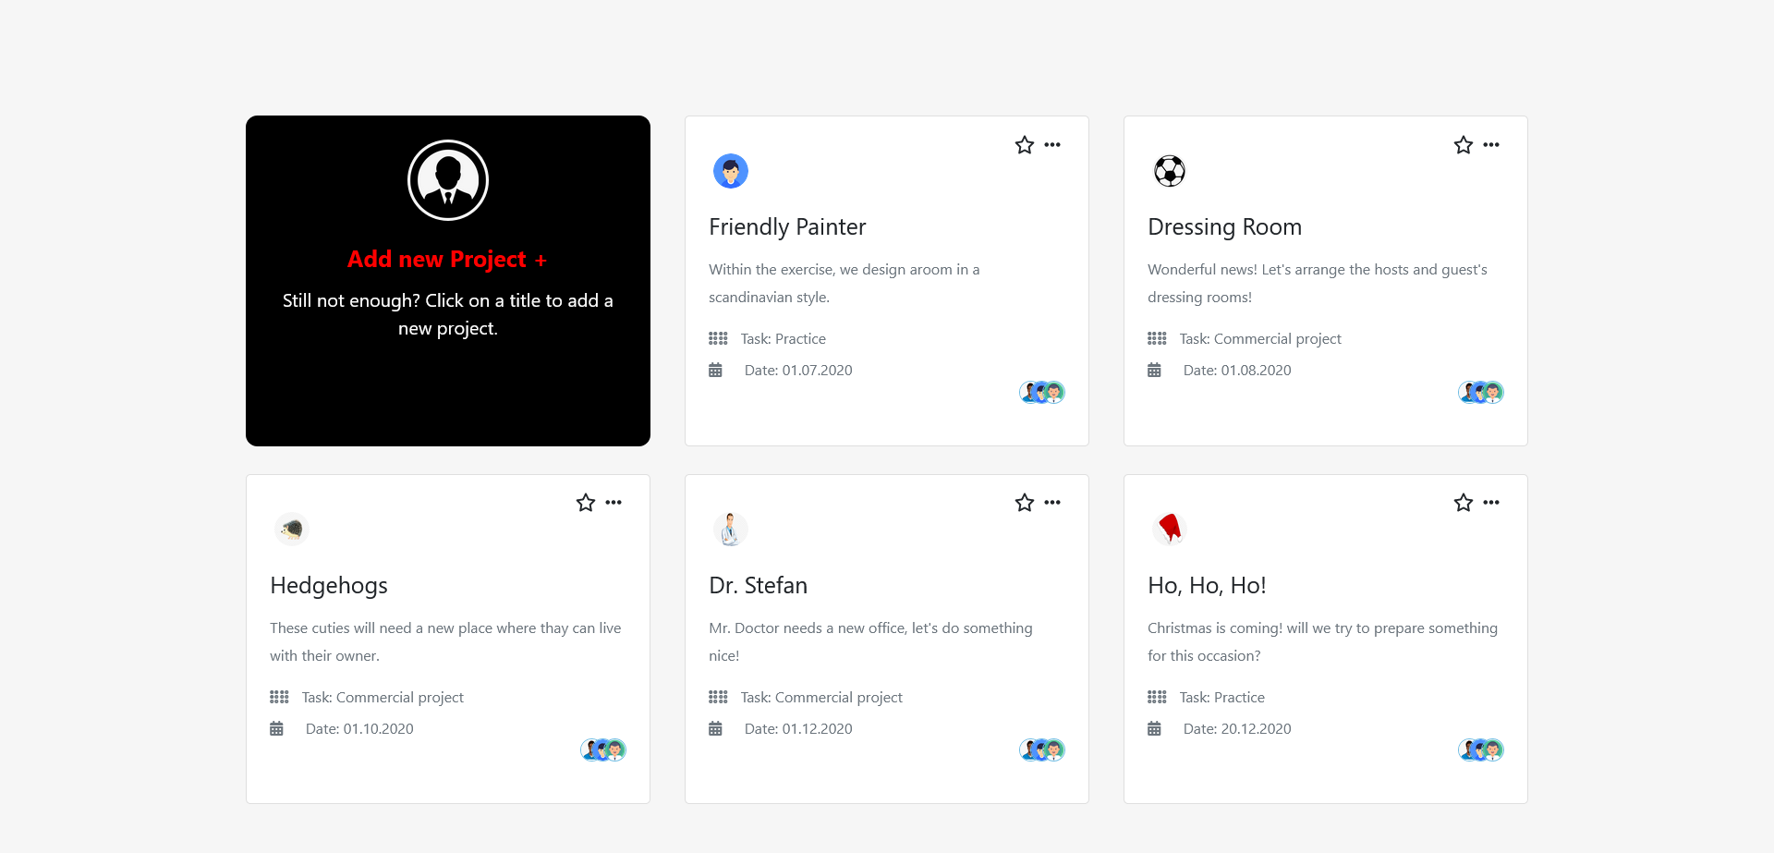
Task: Click the task grid icon on Dressing Room card
Action: tap(1157, 338)
